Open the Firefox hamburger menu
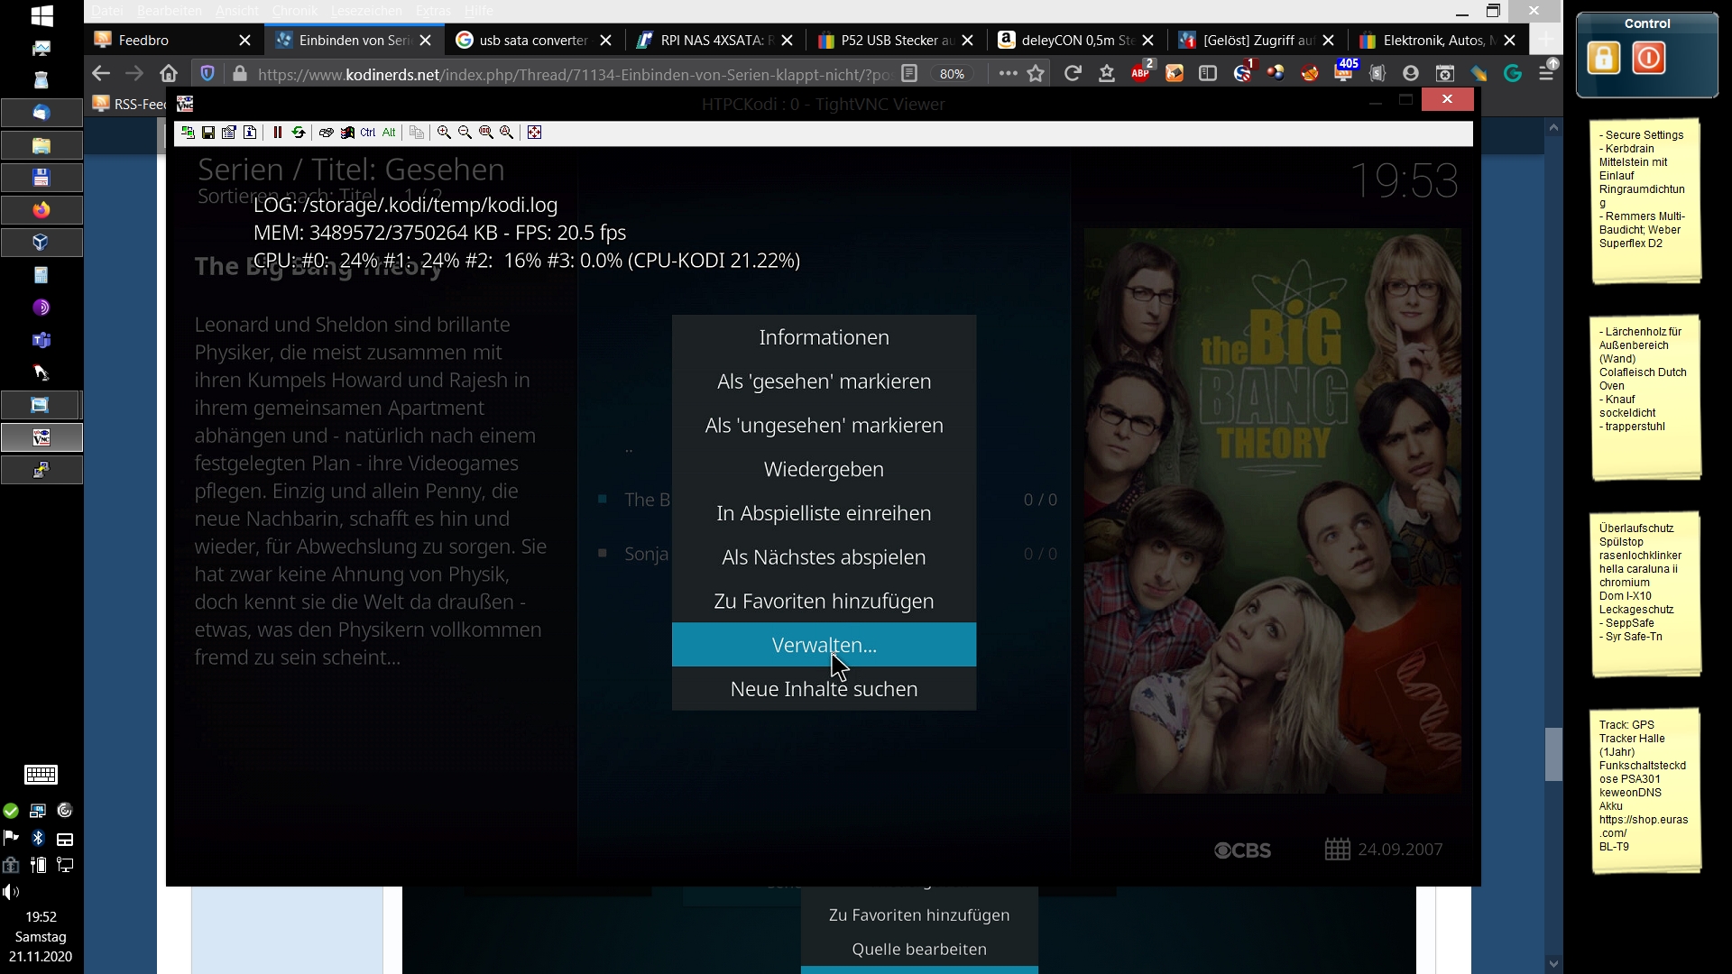 coord(1546,74)
